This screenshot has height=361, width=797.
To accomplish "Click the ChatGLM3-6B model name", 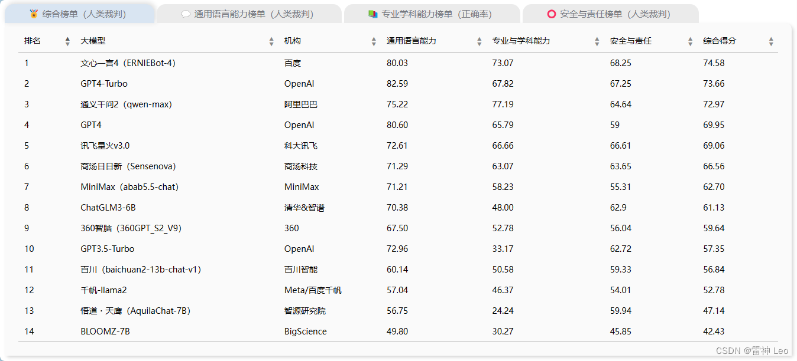I will pos(108,208).
